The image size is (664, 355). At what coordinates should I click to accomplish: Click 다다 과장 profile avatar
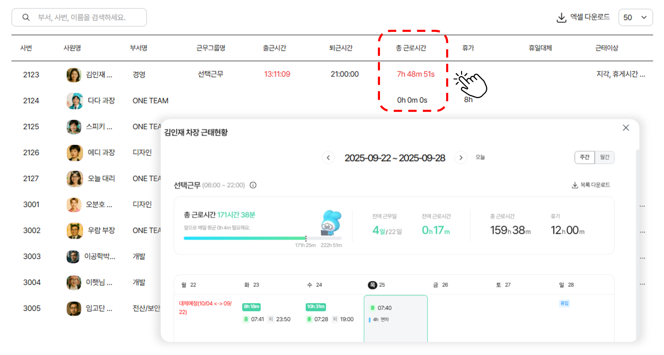[x=74, y=101]
